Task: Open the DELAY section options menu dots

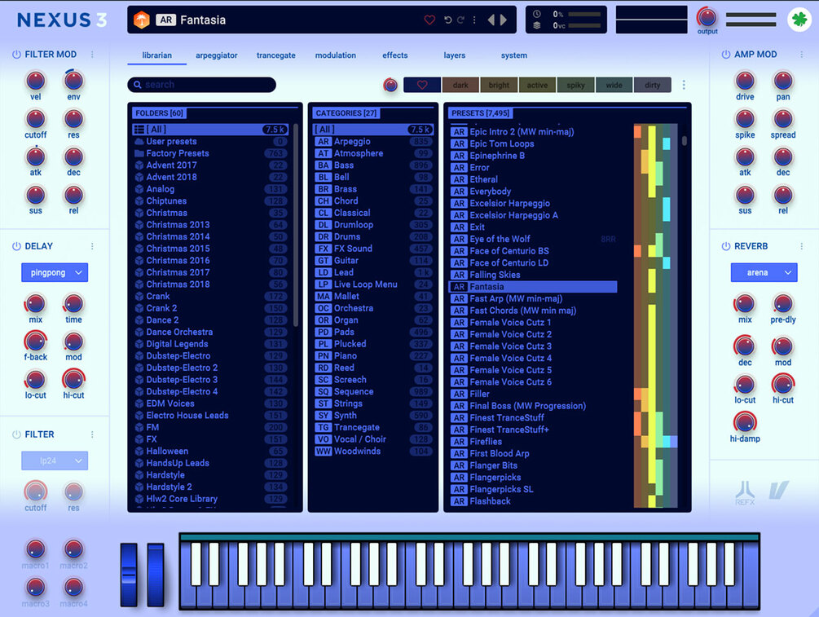Action: [x=92, y=246]
